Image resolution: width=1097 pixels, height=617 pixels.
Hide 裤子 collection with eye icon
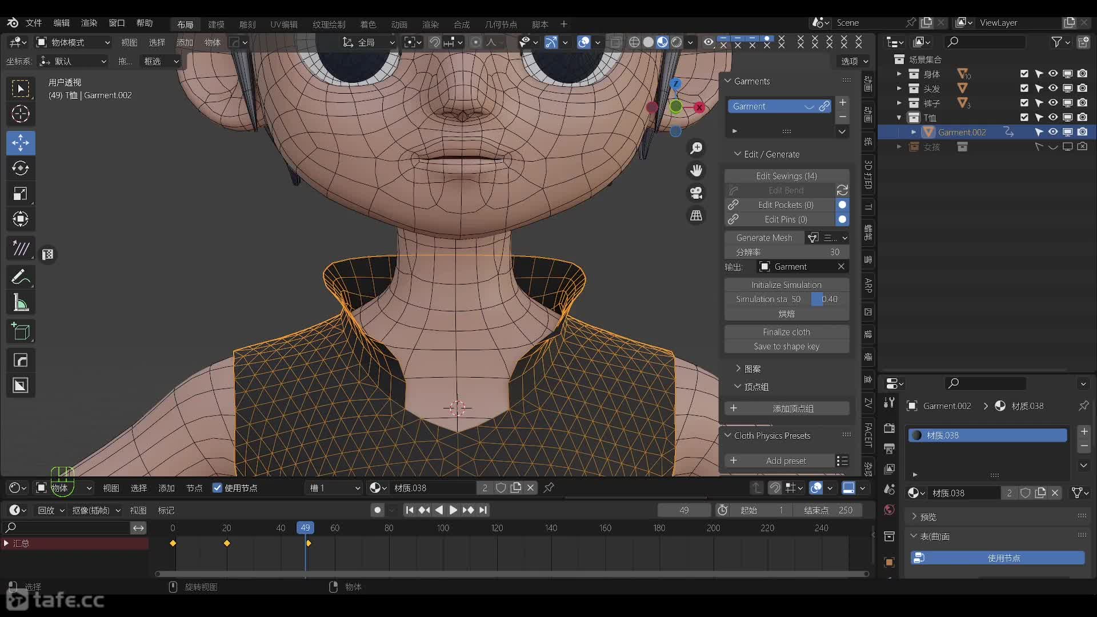click(x=1053, y=103)
